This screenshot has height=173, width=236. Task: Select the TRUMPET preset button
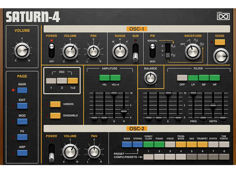(203, 144)
